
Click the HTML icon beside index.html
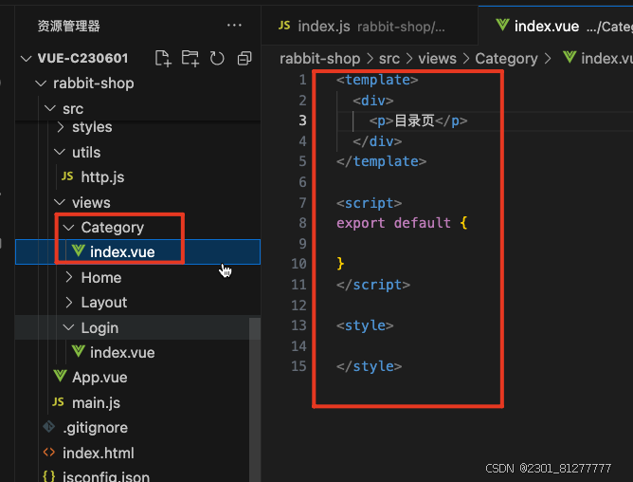pos(49,452)
